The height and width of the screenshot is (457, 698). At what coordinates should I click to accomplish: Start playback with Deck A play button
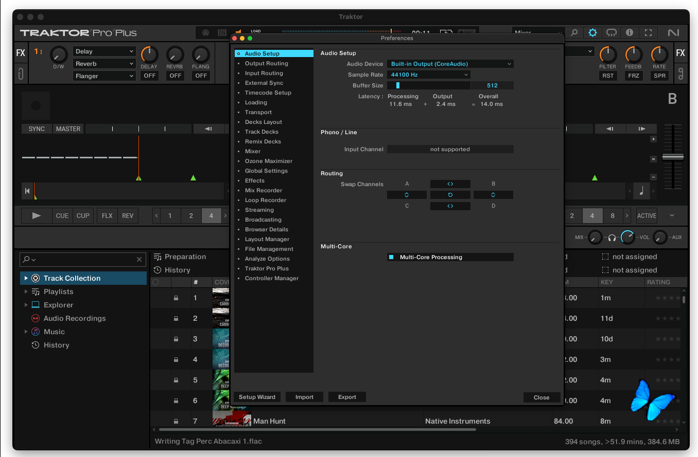[x=37, y=216]
